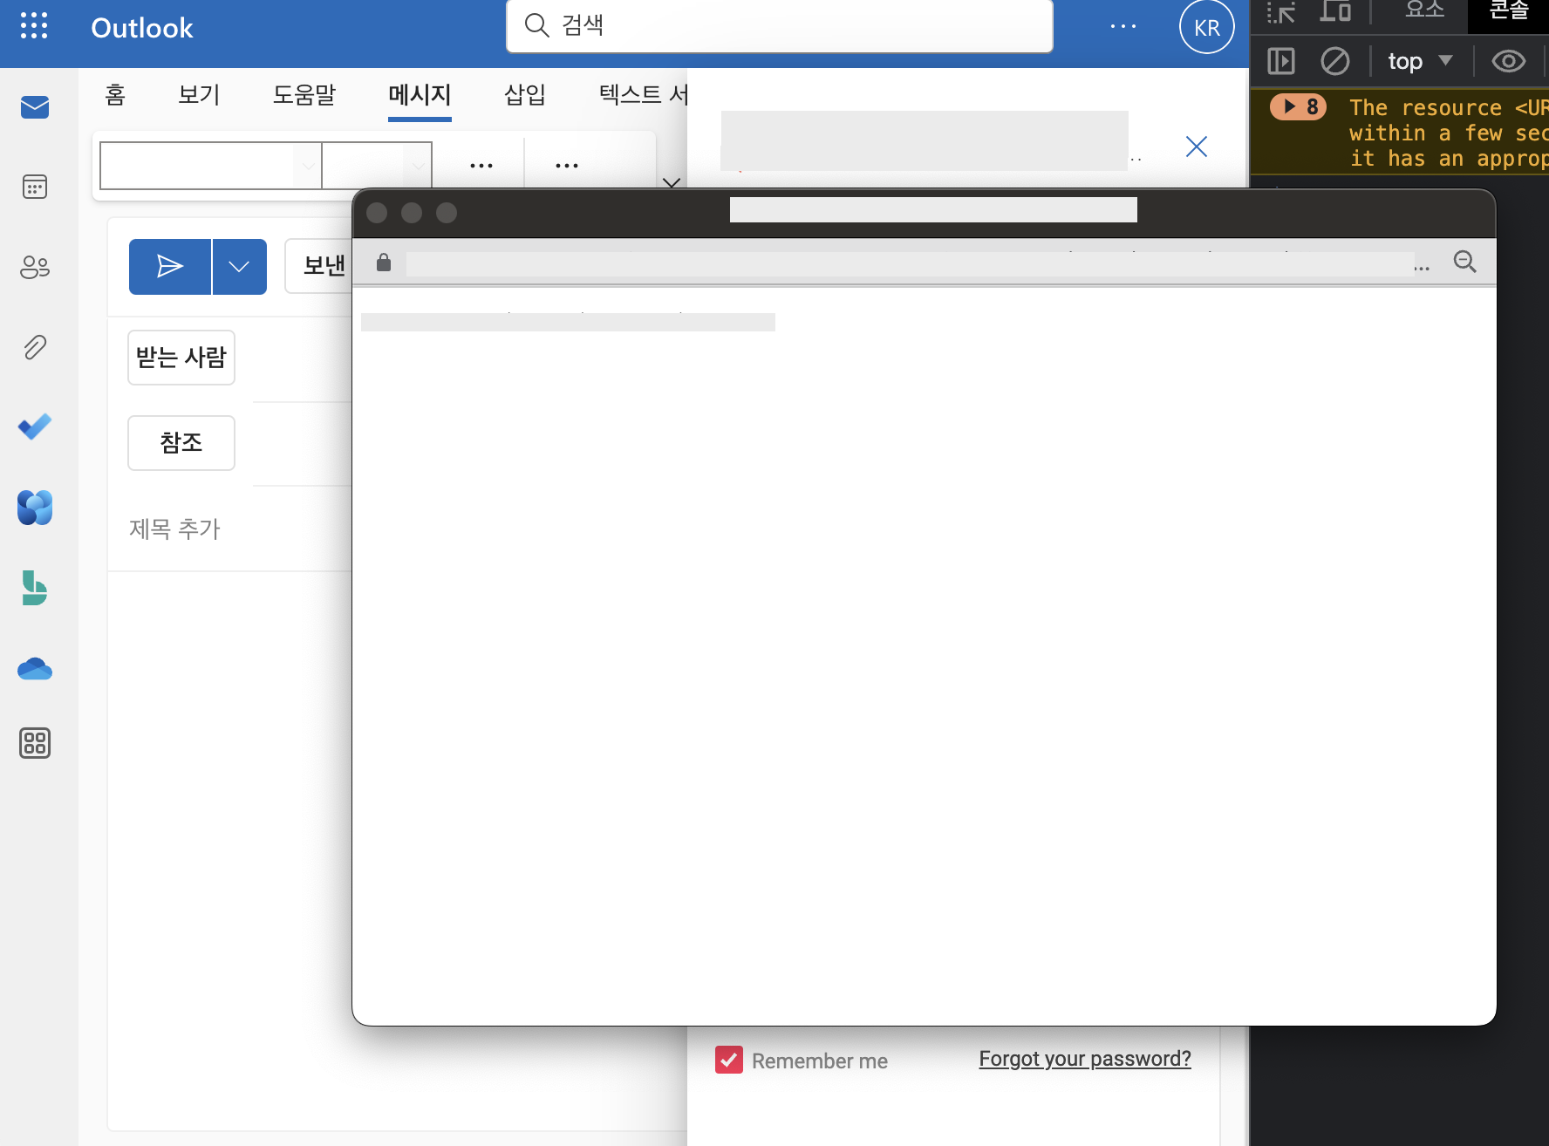Show the DevTools console sidebar

[x=1281, y=61]
